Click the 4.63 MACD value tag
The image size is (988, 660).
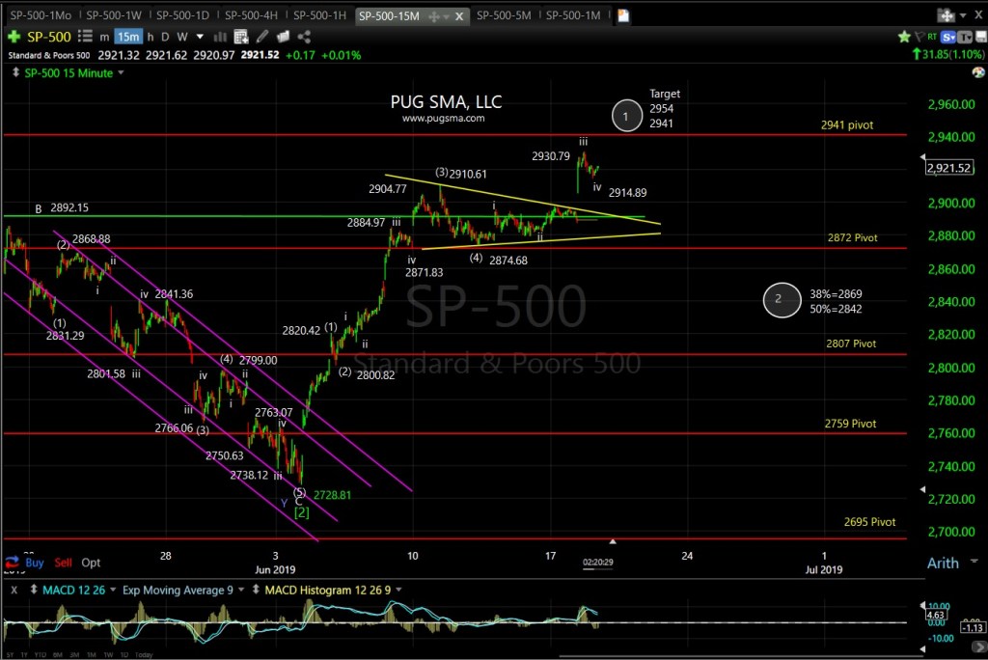click(x=935, y=615)
